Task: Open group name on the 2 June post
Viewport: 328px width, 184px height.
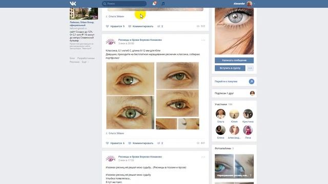Action: [140, 157]
